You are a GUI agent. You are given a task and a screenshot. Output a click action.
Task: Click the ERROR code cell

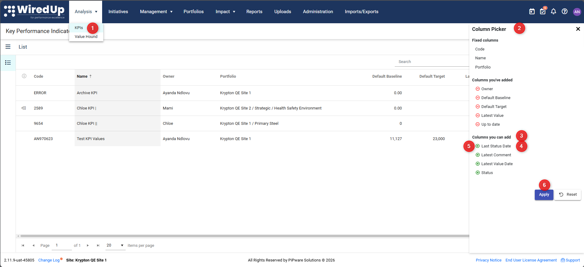40,93
